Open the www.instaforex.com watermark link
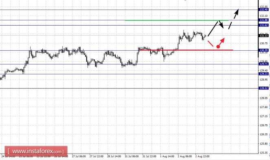Image resolution: width=270 pixels, height=160 pixels. coord(36,151)
